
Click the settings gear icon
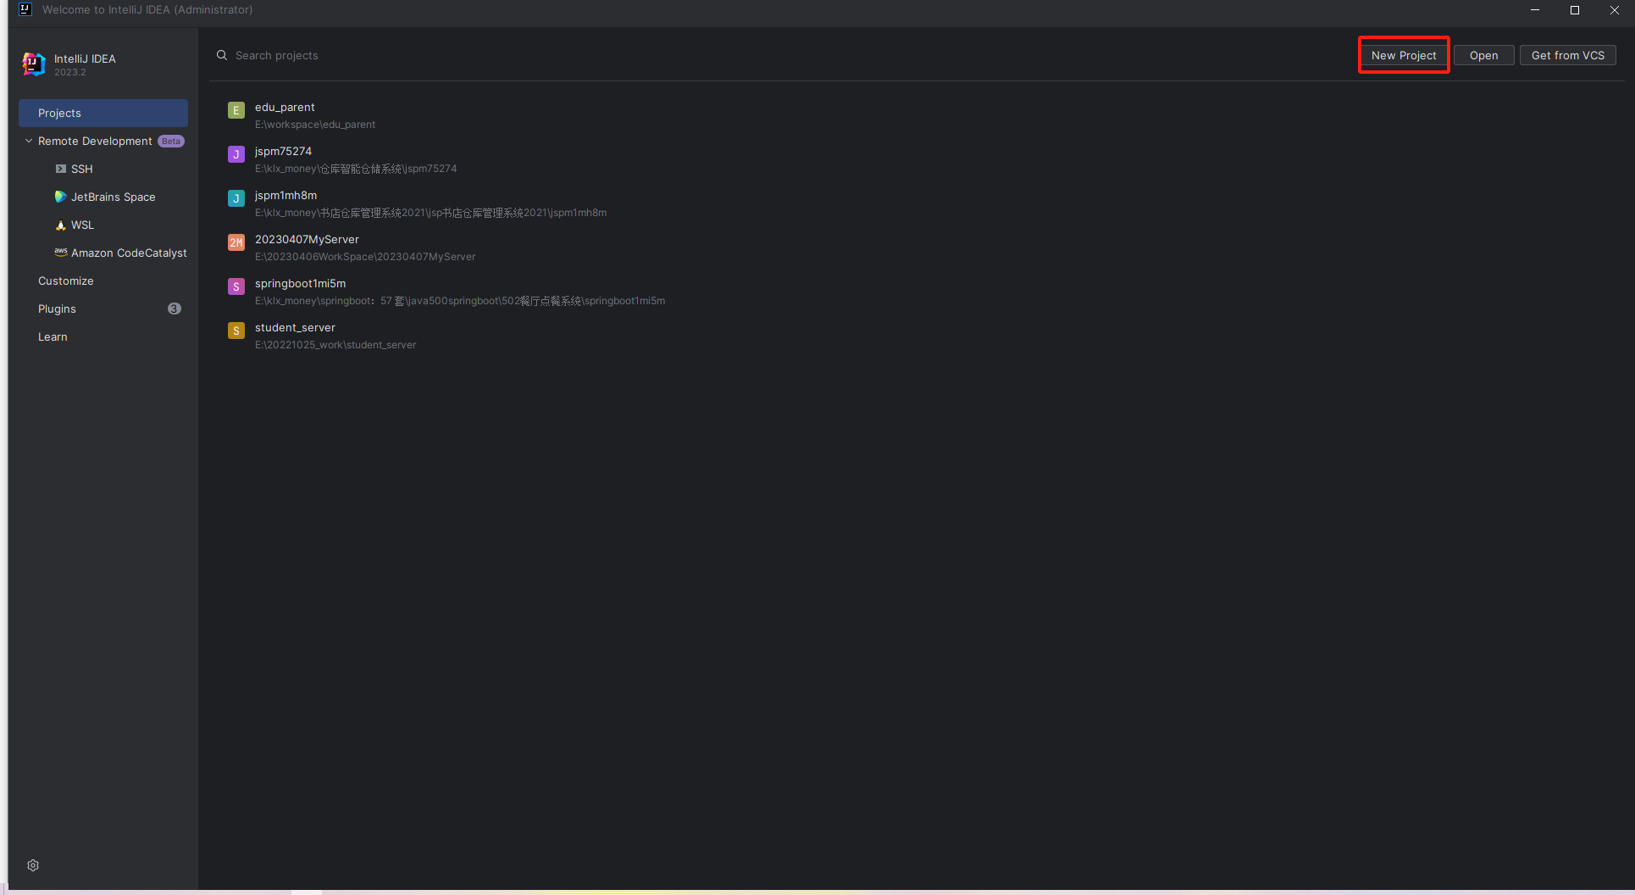tap(33, 865)
